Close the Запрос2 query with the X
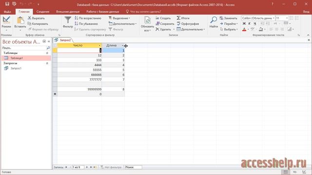Screen dimensions: 312x175 click(309, 40)
